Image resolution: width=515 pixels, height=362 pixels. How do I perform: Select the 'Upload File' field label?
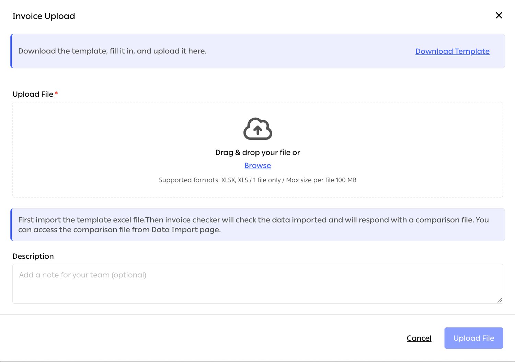pos(33,94)
